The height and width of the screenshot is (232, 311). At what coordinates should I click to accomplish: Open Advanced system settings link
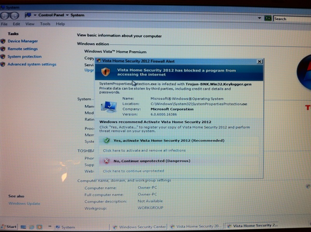32,64
